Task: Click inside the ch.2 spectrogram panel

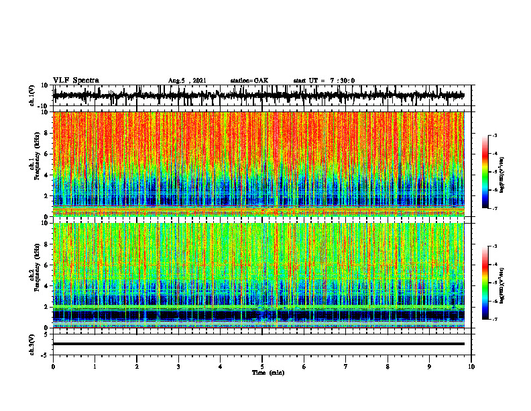Action: 258,275
